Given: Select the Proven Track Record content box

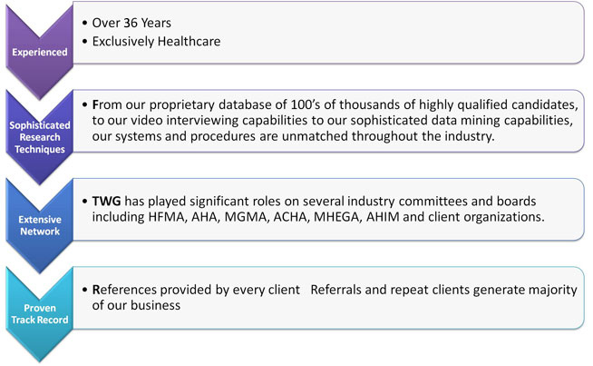Looking at the screenshot, I should click(x=328, y=298).
